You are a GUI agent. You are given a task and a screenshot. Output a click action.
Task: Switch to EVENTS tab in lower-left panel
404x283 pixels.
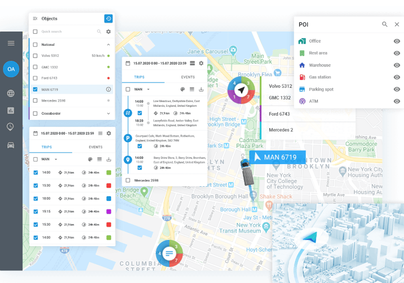coord(96,147)
